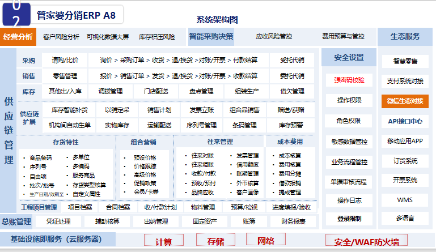Click the 经营分析 orange box
The width and height of the screenshot is (436, 252).
pos(18,37)
